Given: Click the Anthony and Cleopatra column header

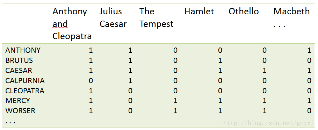Looking at the screenshot, I should [x=72, y=24].
